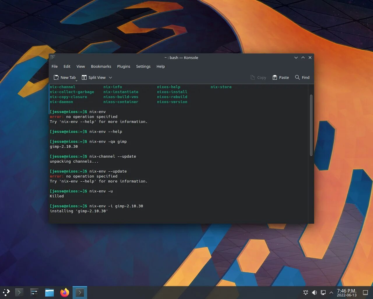The image size is (373, 299).
Task: Click the terminal vertical scrollbar handle
Action: (x=311, y=125)
